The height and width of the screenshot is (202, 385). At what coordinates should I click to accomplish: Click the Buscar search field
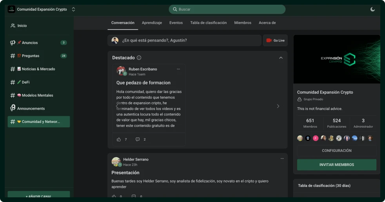coord(227,9)
